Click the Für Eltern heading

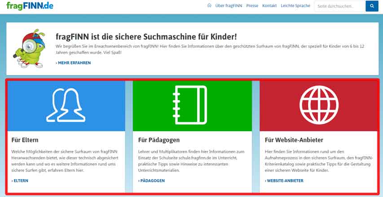[x=25, y=140]
